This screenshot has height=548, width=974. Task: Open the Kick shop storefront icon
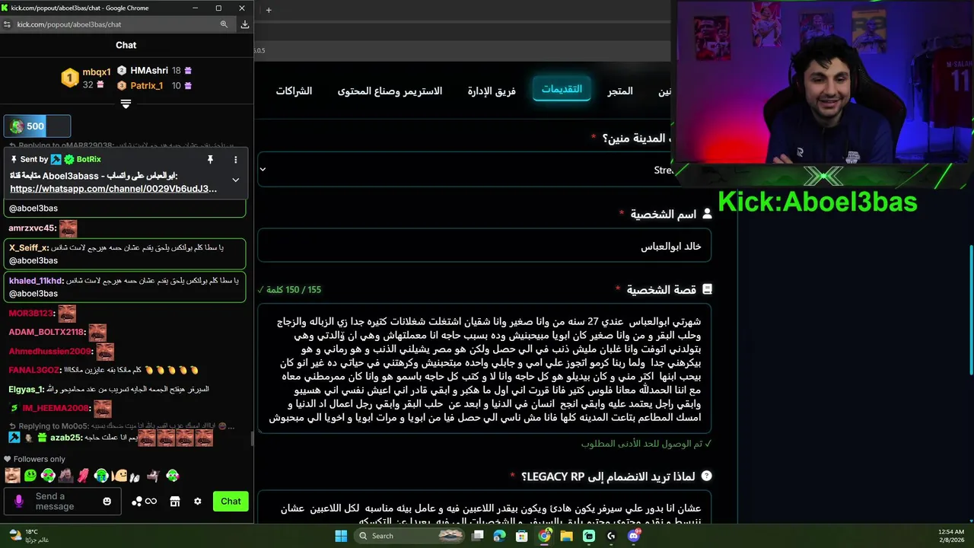point(174,502)
